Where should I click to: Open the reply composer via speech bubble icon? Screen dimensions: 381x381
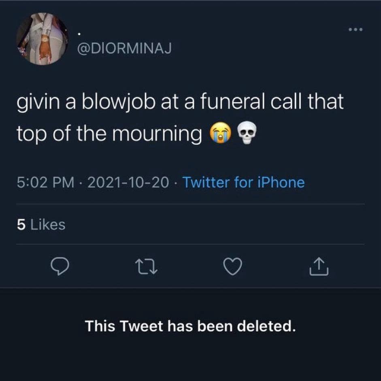61,266
